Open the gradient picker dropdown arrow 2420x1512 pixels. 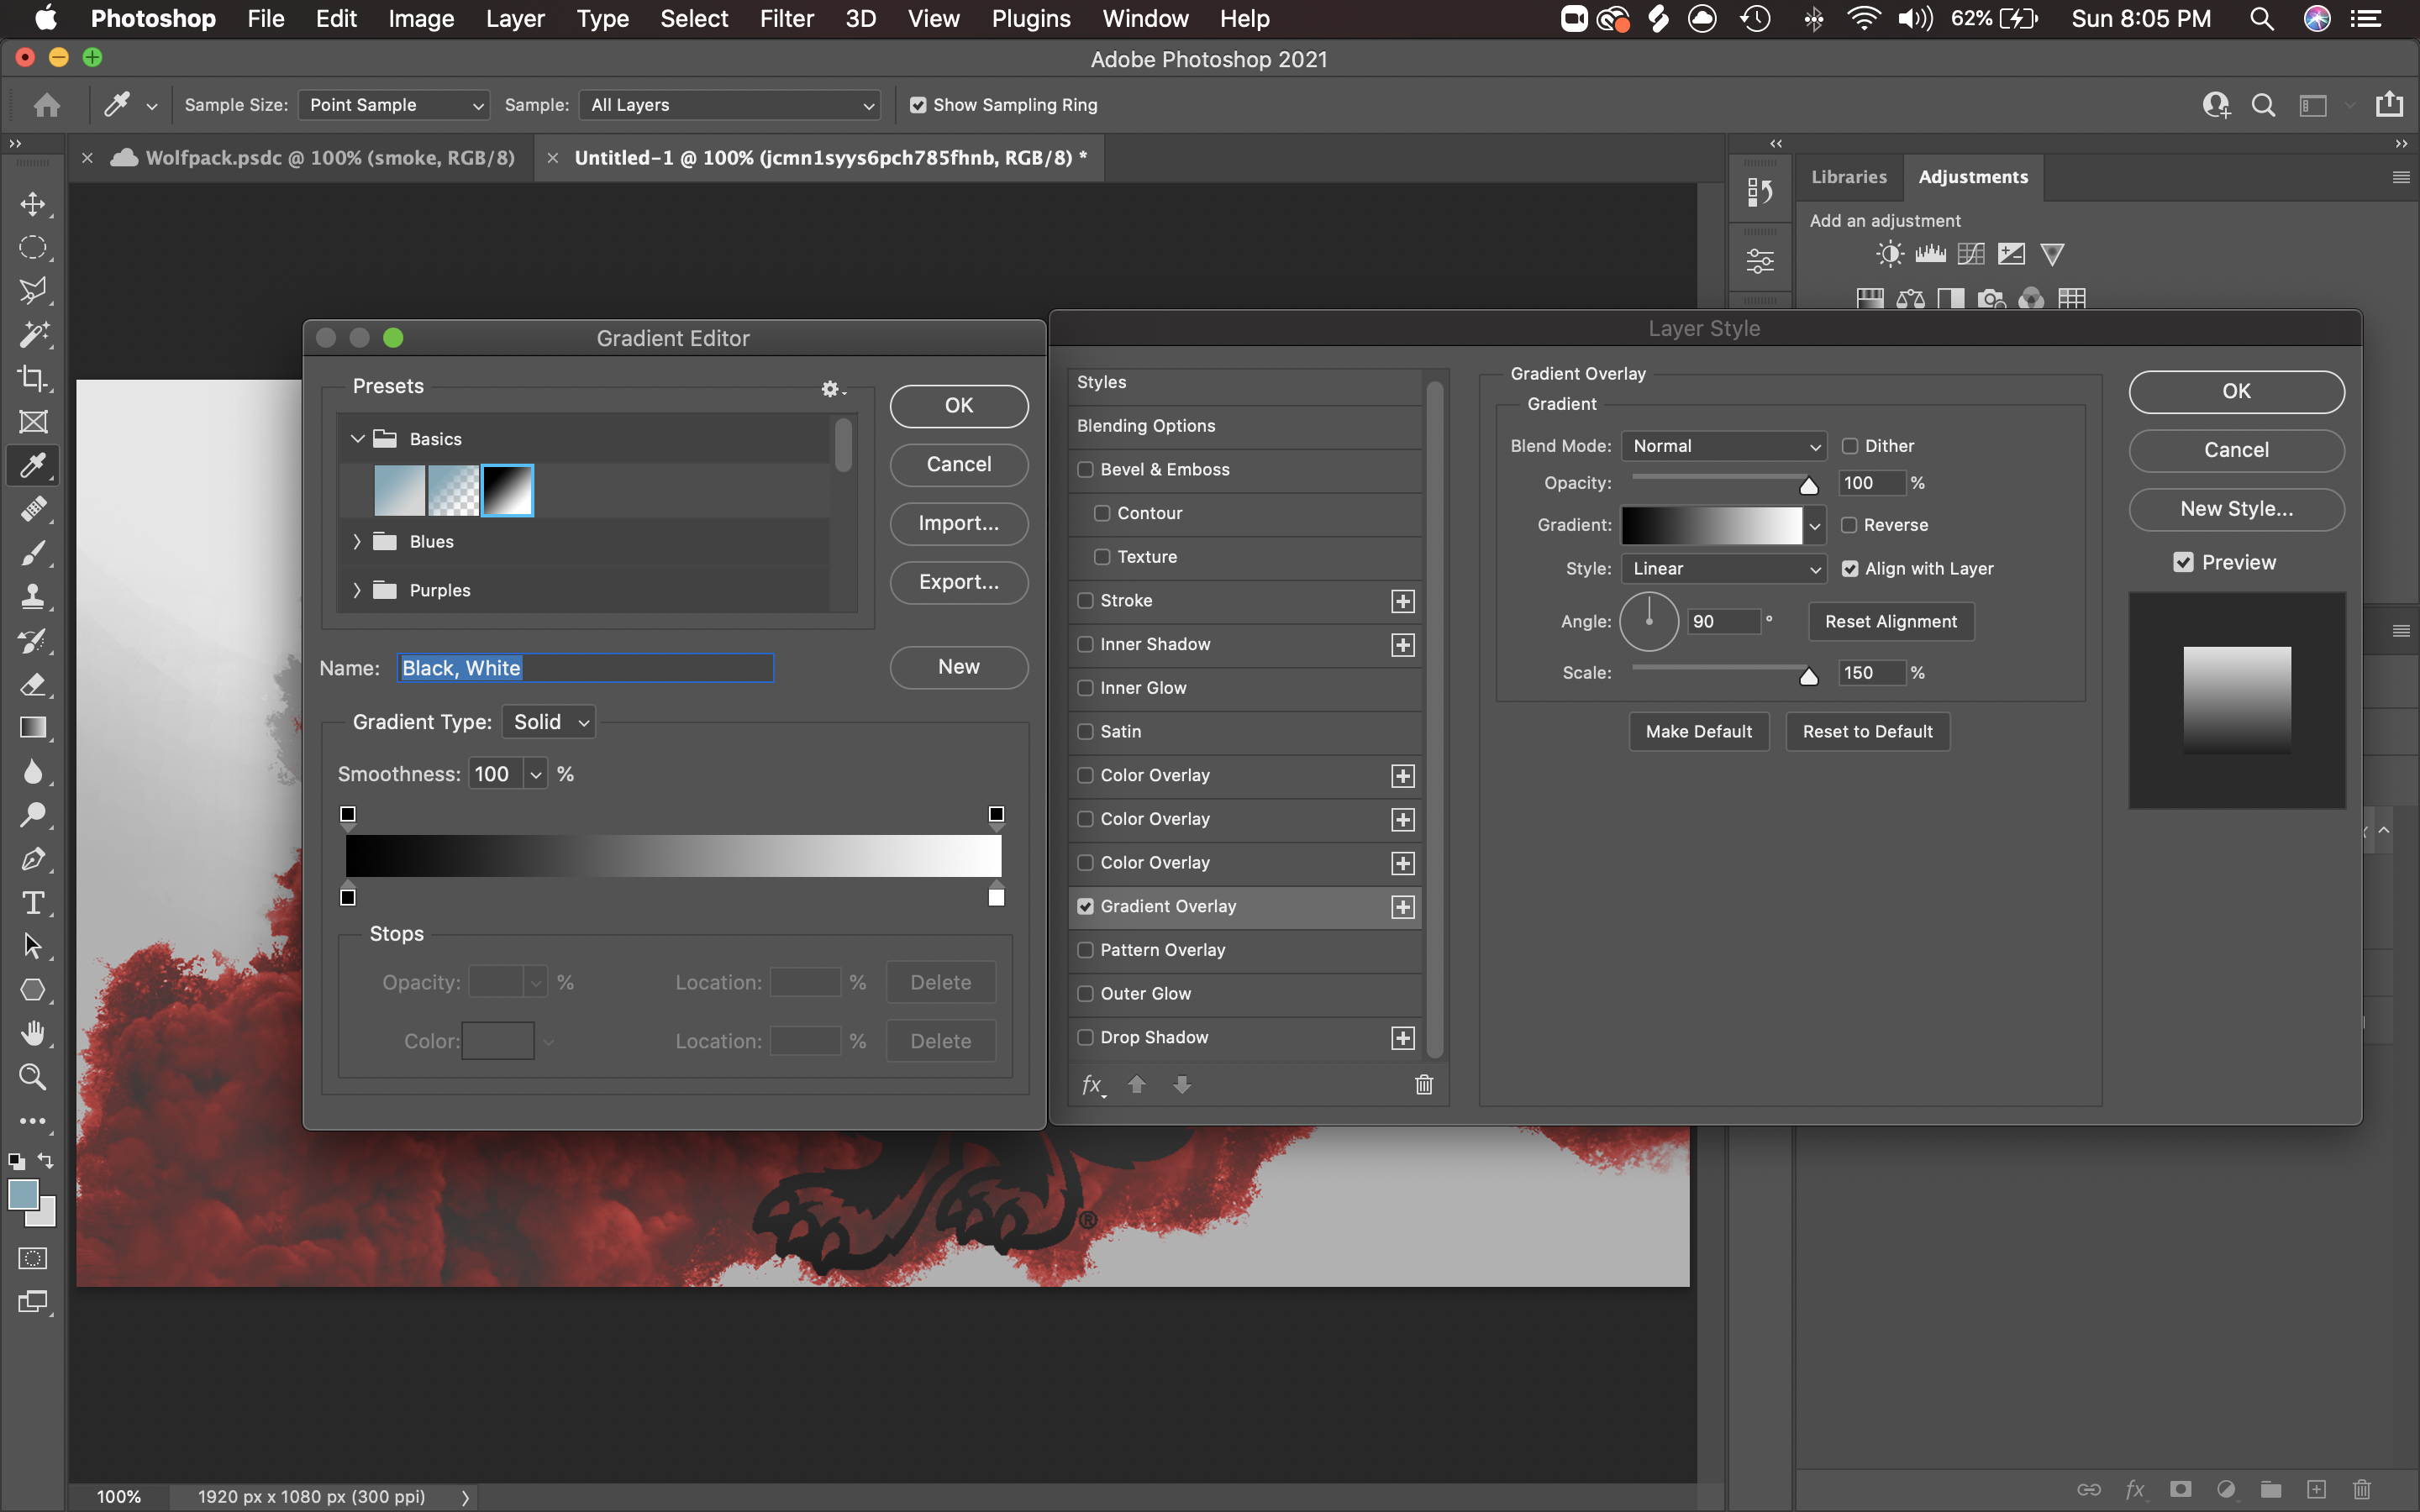coord(1815,525)
